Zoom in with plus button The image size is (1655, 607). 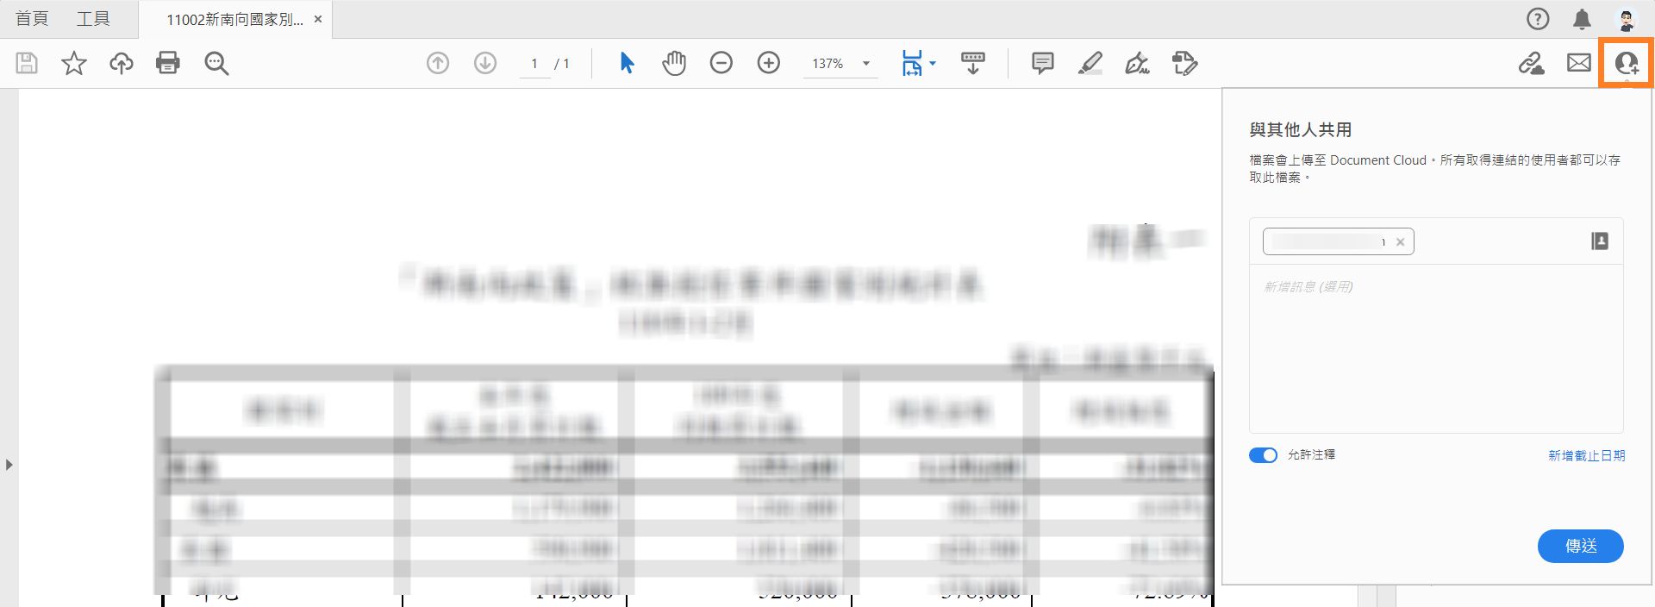click(x=769, y=63)
